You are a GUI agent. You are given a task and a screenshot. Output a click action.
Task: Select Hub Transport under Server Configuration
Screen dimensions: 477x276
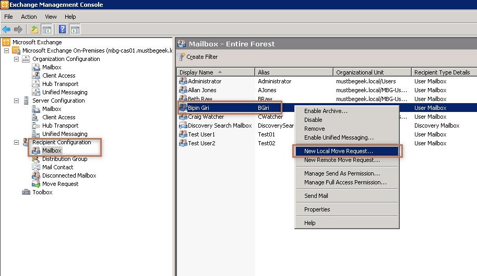[60, 126]
